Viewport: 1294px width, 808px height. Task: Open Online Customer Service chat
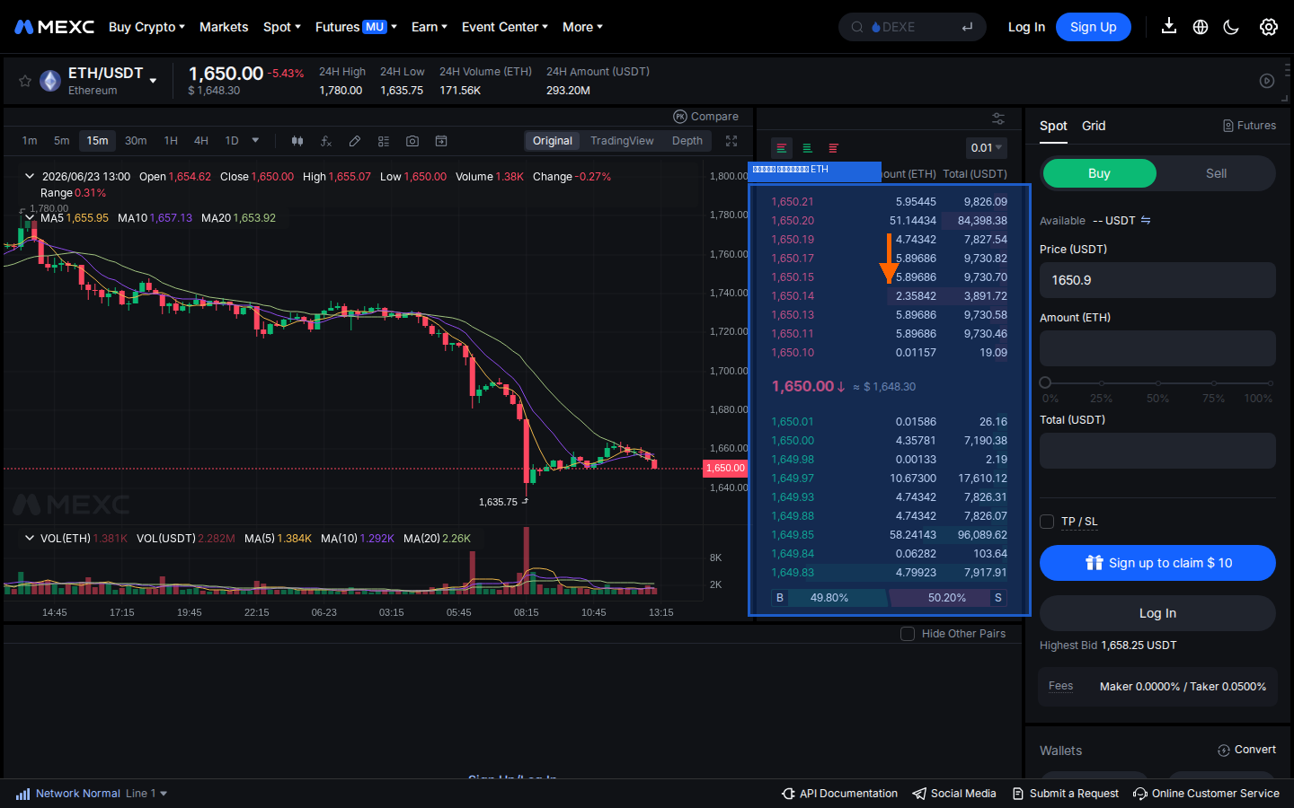pos(1206,794)
